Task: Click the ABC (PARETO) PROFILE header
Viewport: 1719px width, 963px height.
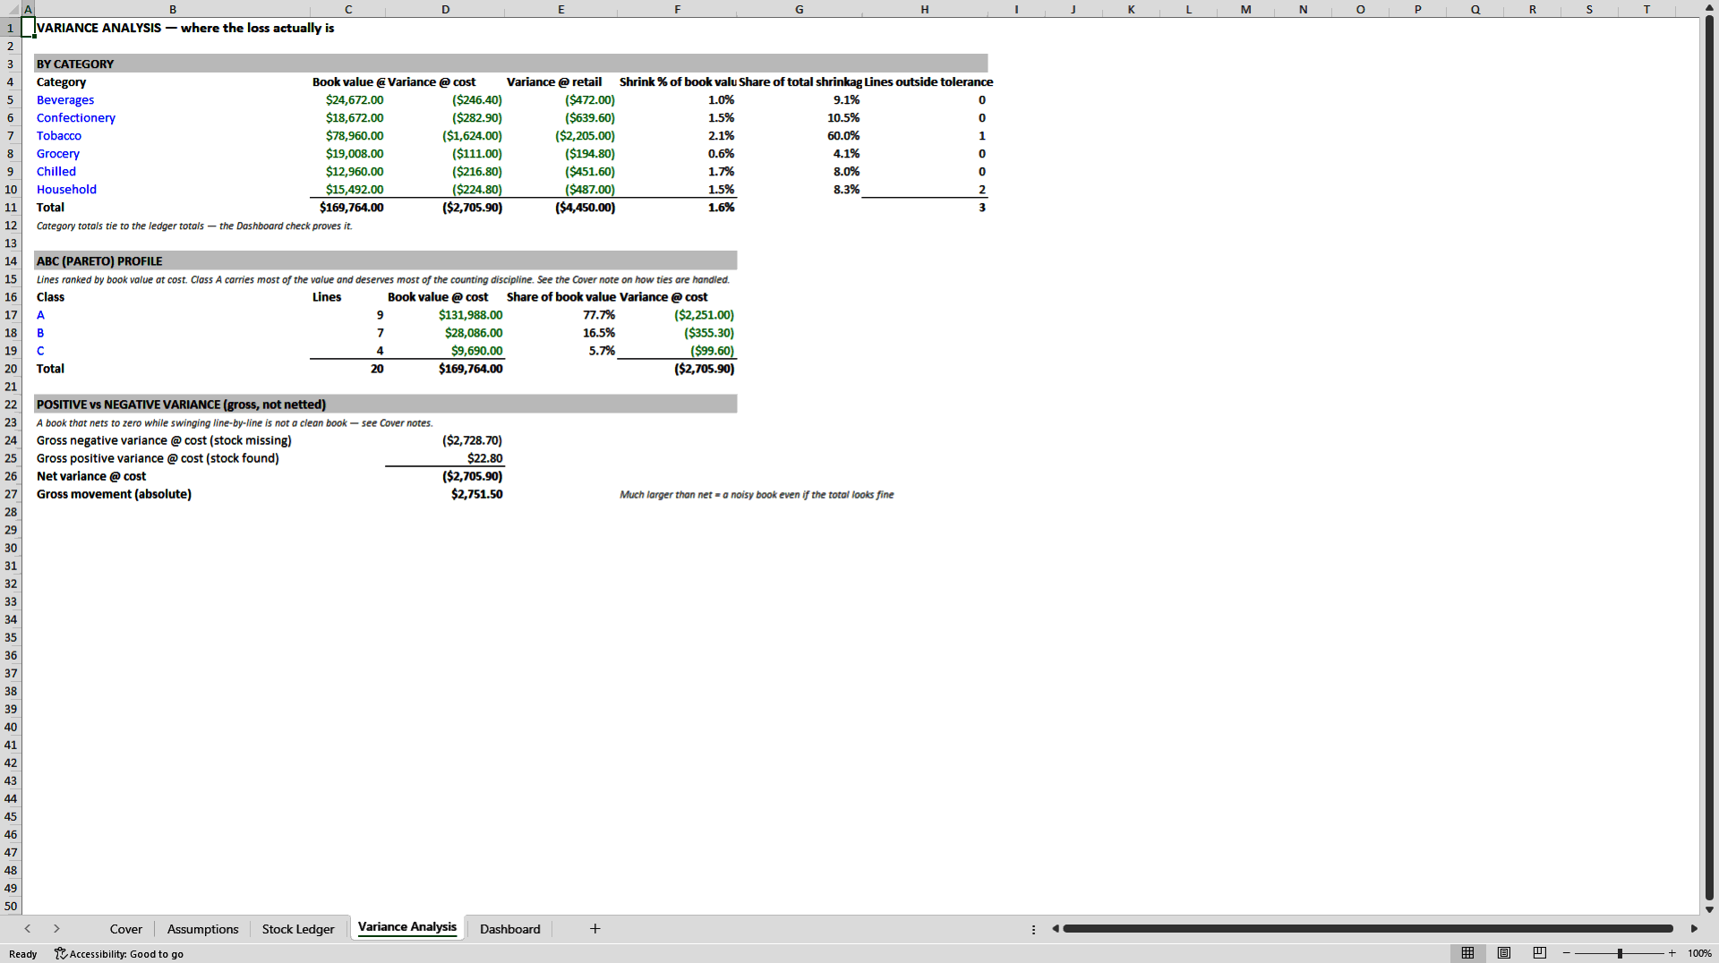Action: click(x=385, y=261)
